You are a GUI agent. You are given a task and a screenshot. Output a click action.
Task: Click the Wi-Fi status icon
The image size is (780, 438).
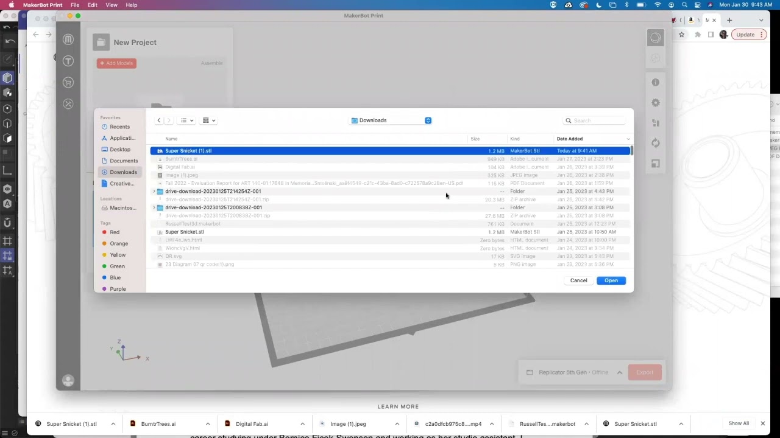coord(658,5)
